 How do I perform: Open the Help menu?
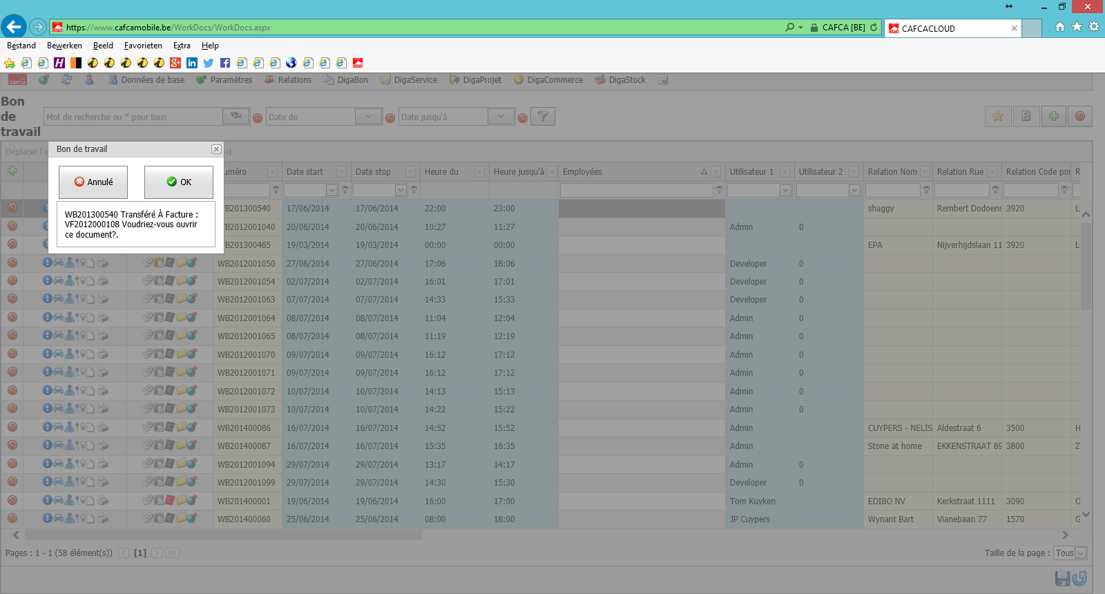pyautogui.click(x=210, y=46)
